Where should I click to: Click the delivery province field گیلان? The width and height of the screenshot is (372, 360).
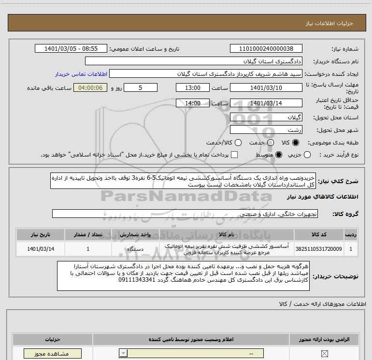tap(266, 117)
